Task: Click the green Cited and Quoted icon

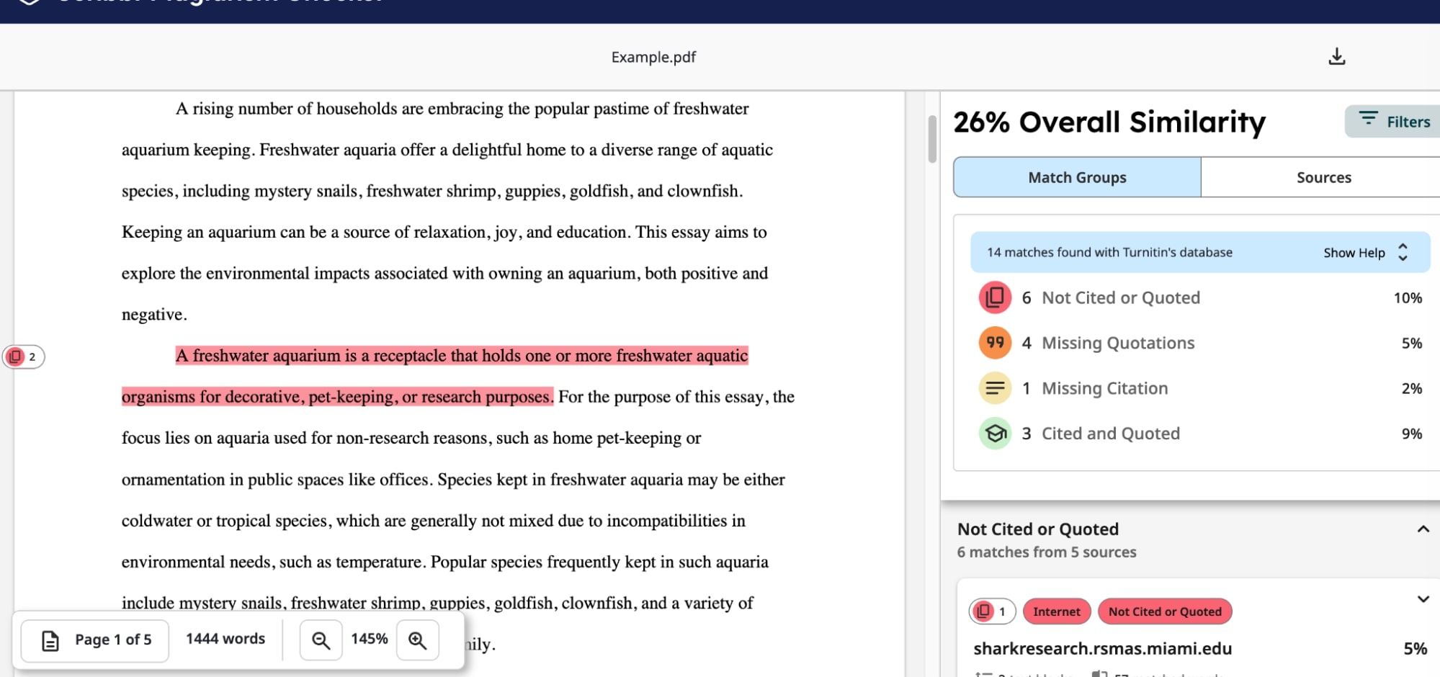Action: pos(995,434)
